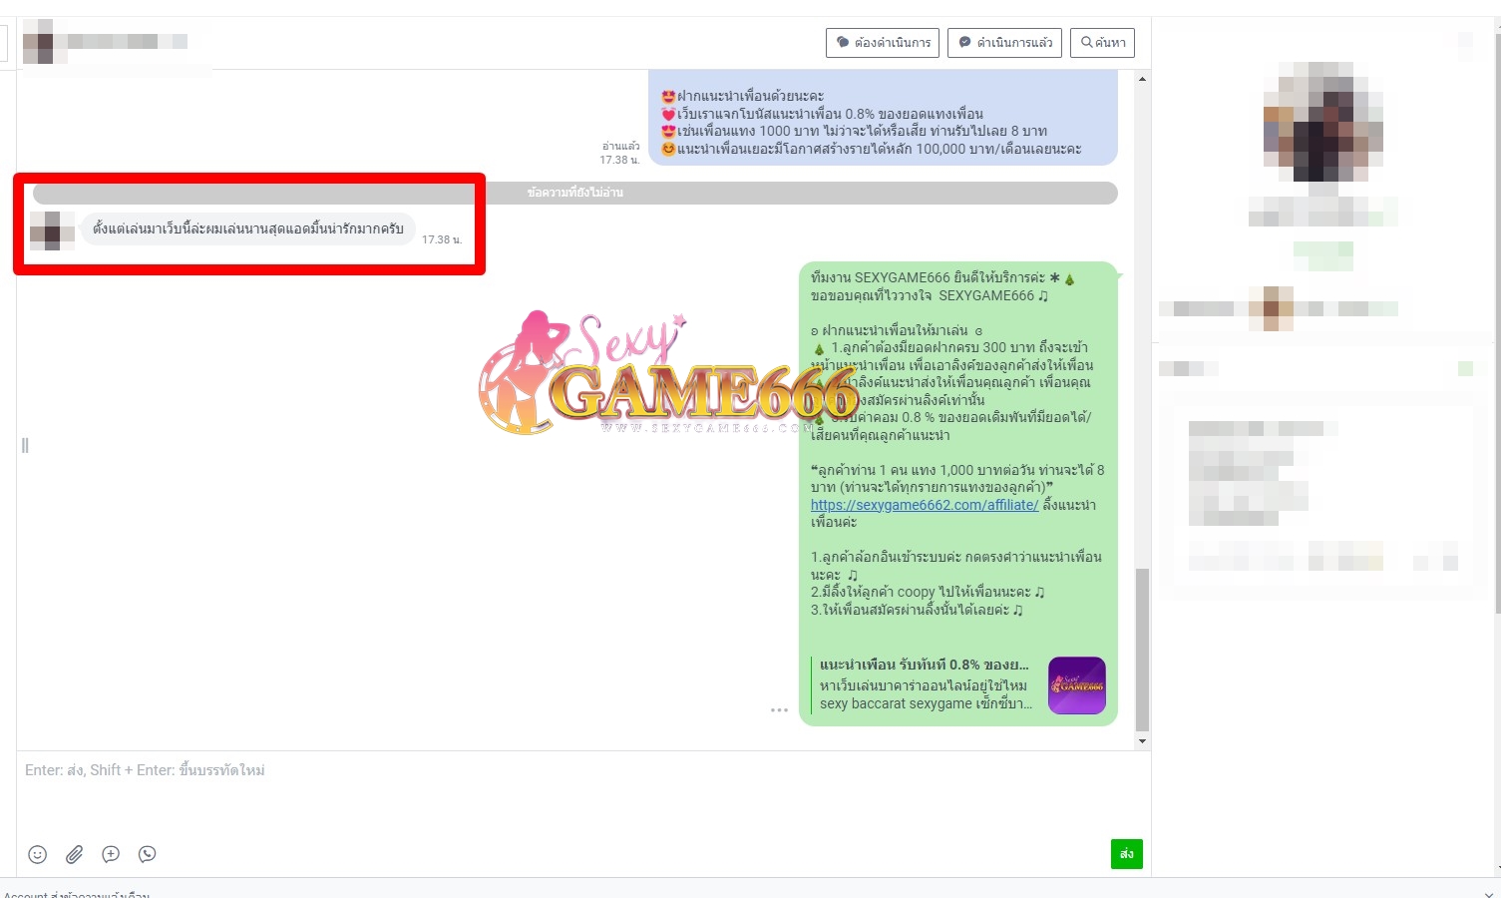Click the paperclip attach file icon
The width and height of the screenshot is (1501, 898).
75,854
